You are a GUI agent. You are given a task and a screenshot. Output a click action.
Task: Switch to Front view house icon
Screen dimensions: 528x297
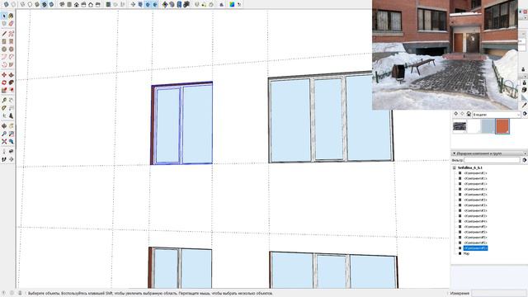pyautogui.click(x=77, y=4)
